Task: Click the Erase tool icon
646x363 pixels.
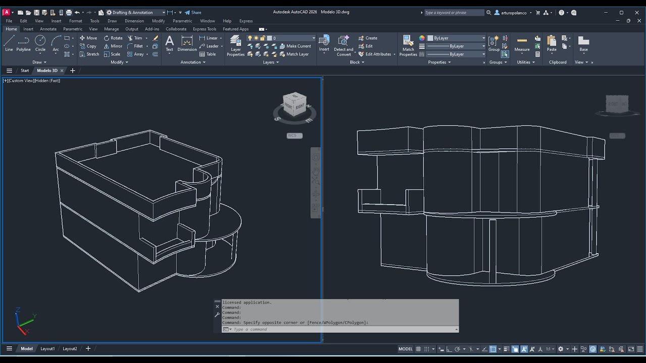Action: [x=155, y=38]
